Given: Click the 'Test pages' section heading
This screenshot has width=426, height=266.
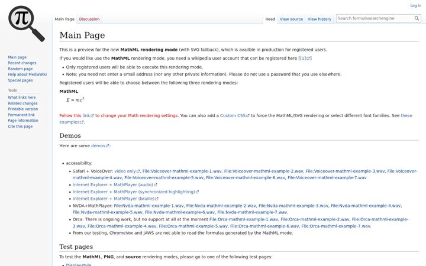Looking at the screenshot, I should click(x=76, y=246).
